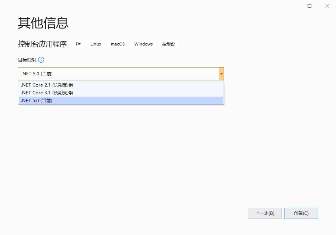Click the Linux tag
The width and height of the screenshot is (336, 235).
tap(96, 44)
